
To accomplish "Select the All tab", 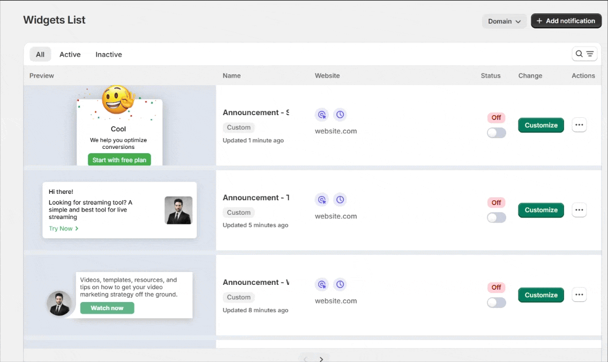I will click(40, 55).
